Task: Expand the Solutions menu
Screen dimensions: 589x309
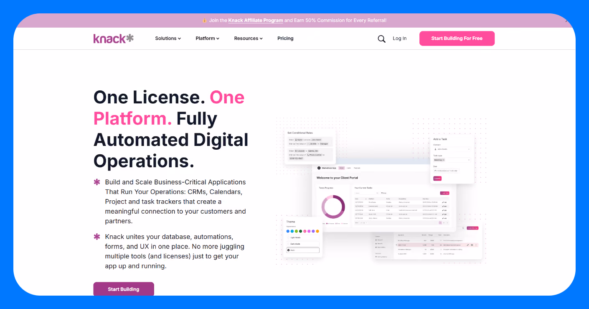Action: (x=168, y=38)
